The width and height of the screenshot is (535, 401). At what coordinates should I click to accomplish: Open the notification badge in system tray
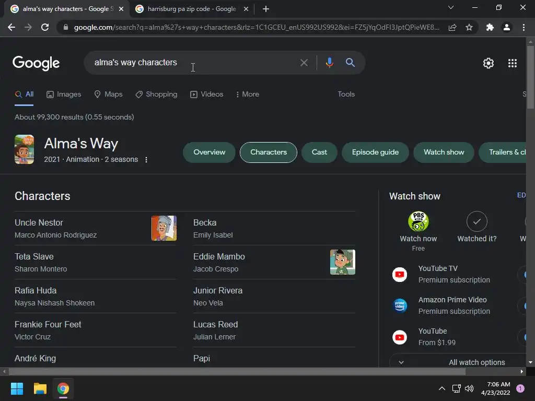pos(520,388)
